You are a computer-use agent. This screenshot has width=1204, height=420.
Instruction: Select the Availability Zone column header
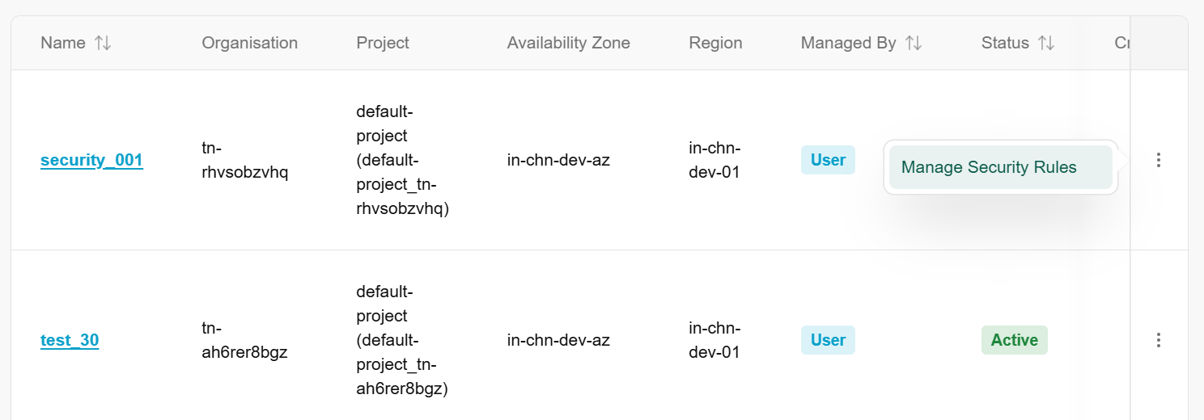coord(568,44)
